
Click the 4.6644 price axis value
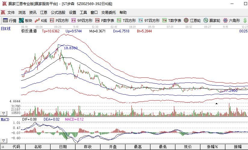15,101
